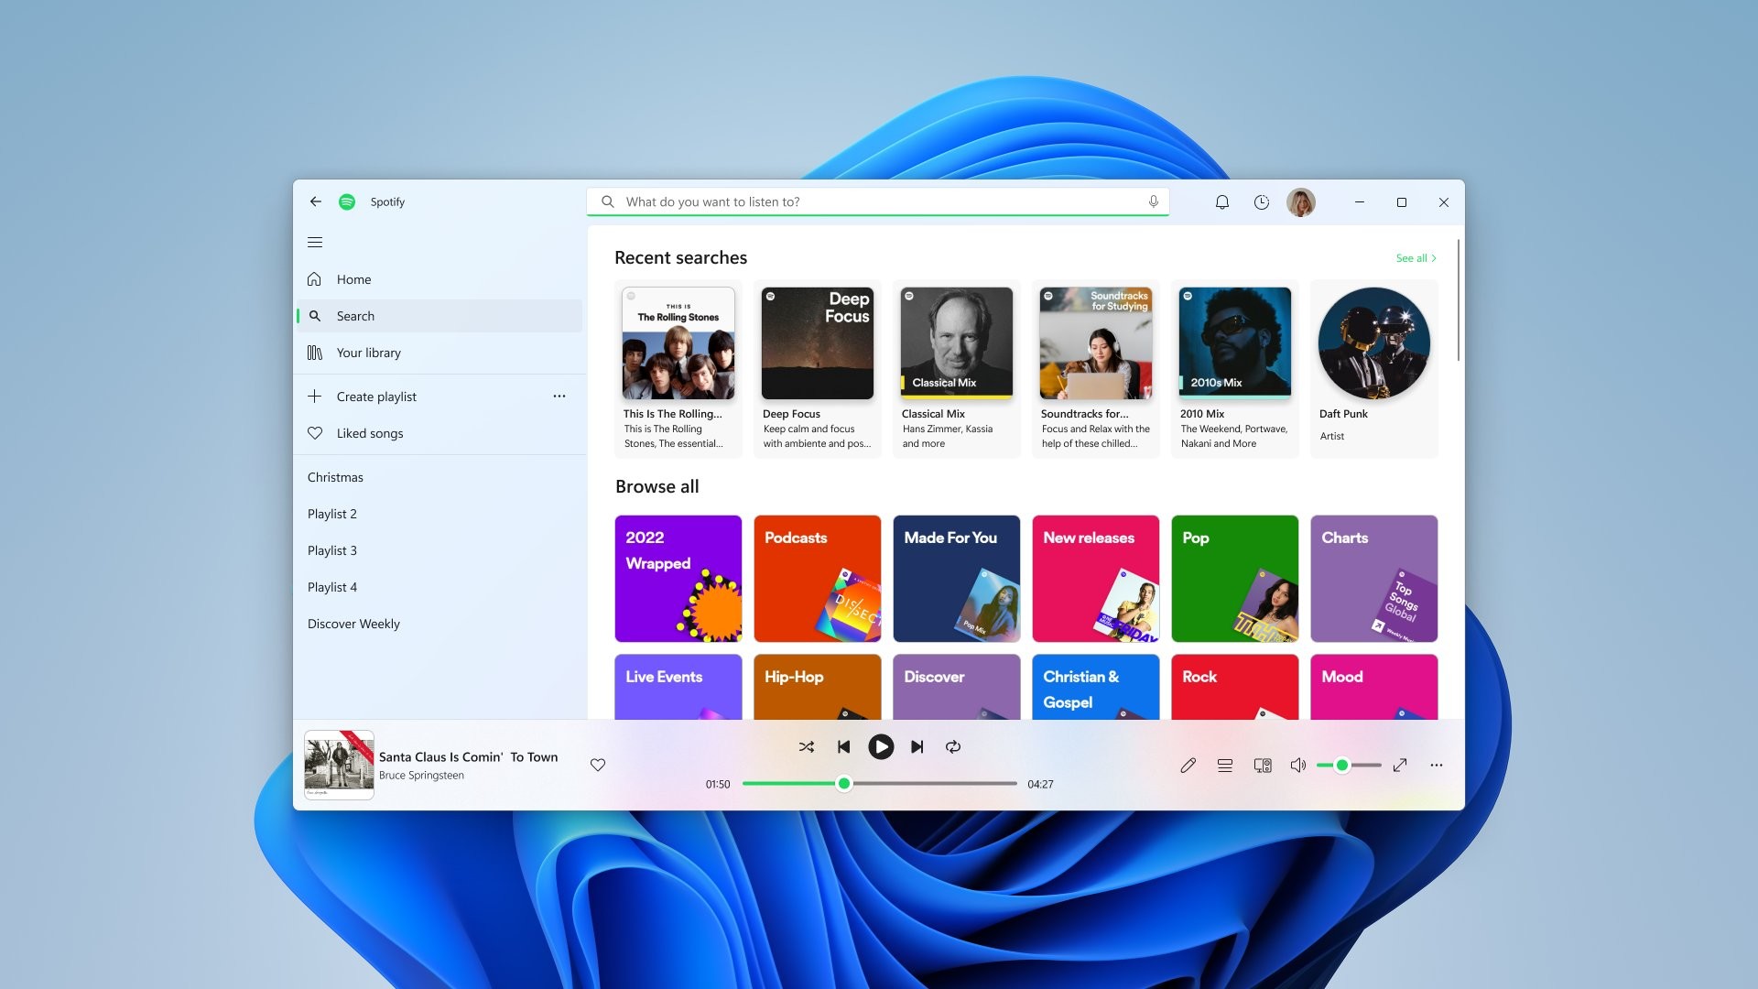
Task: Open Your library in sidebar
Action: (x=368, y=353)
